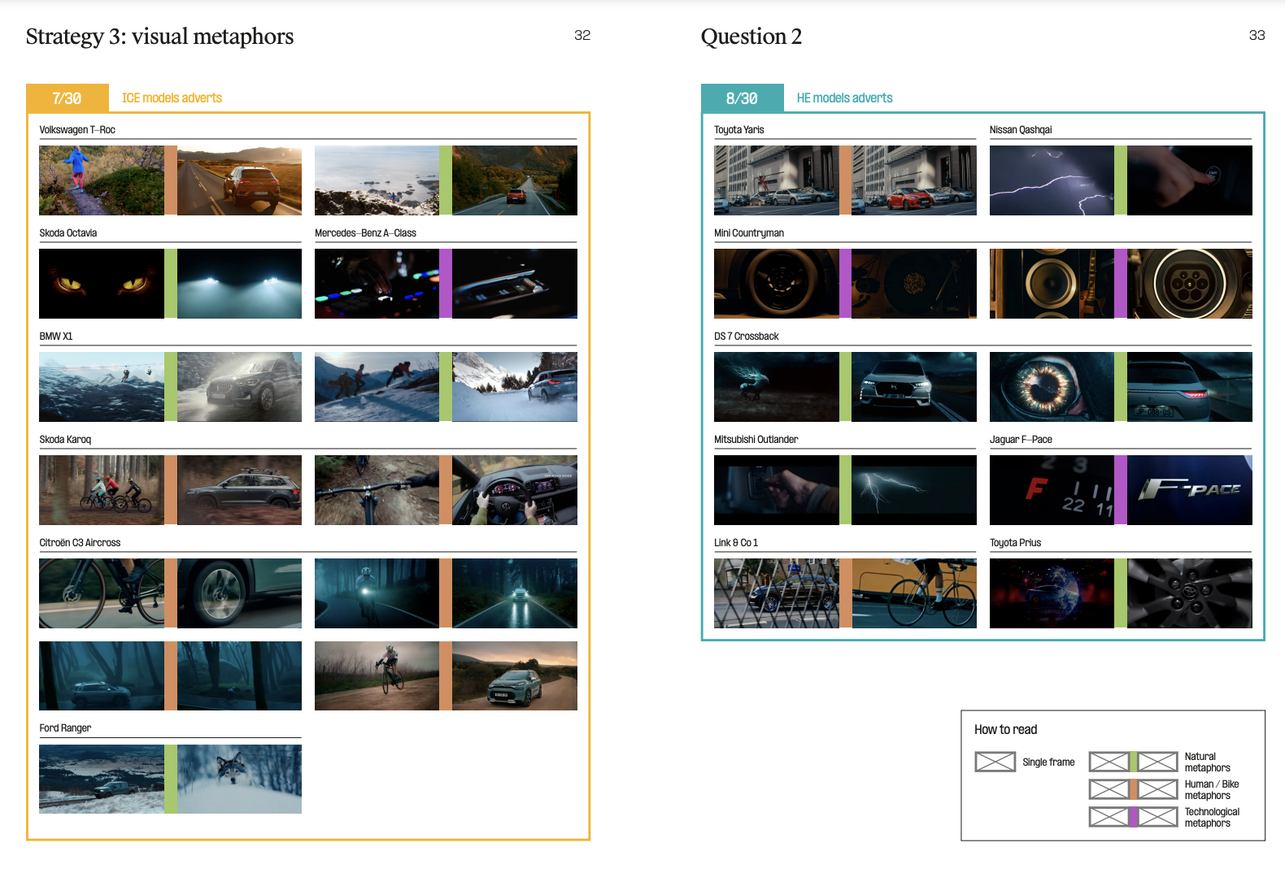
Task: Select the teal 8/30 tab
Action: (x=742, y=98)
